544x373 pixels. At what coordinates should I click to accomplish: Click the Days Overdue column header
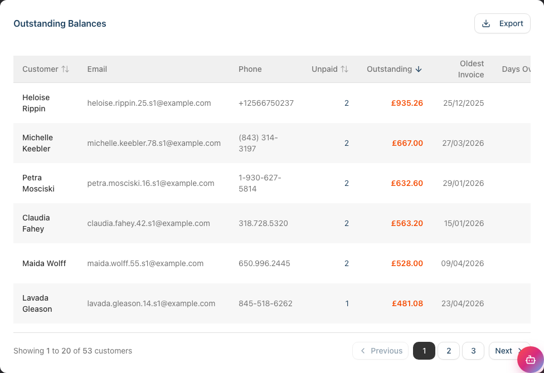point(516,69)
